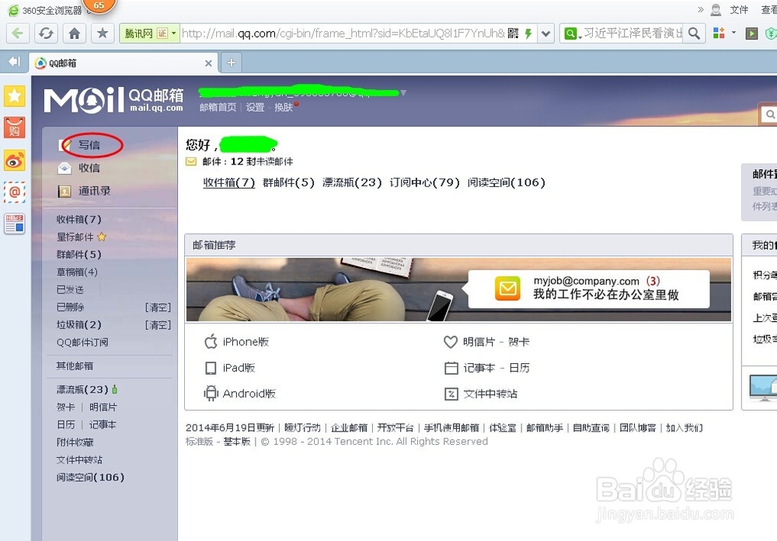This screenshot has height=541, width=777.
Task: Open 明信片 - 贺卡 with heart icon
Action: coord(486,342)
